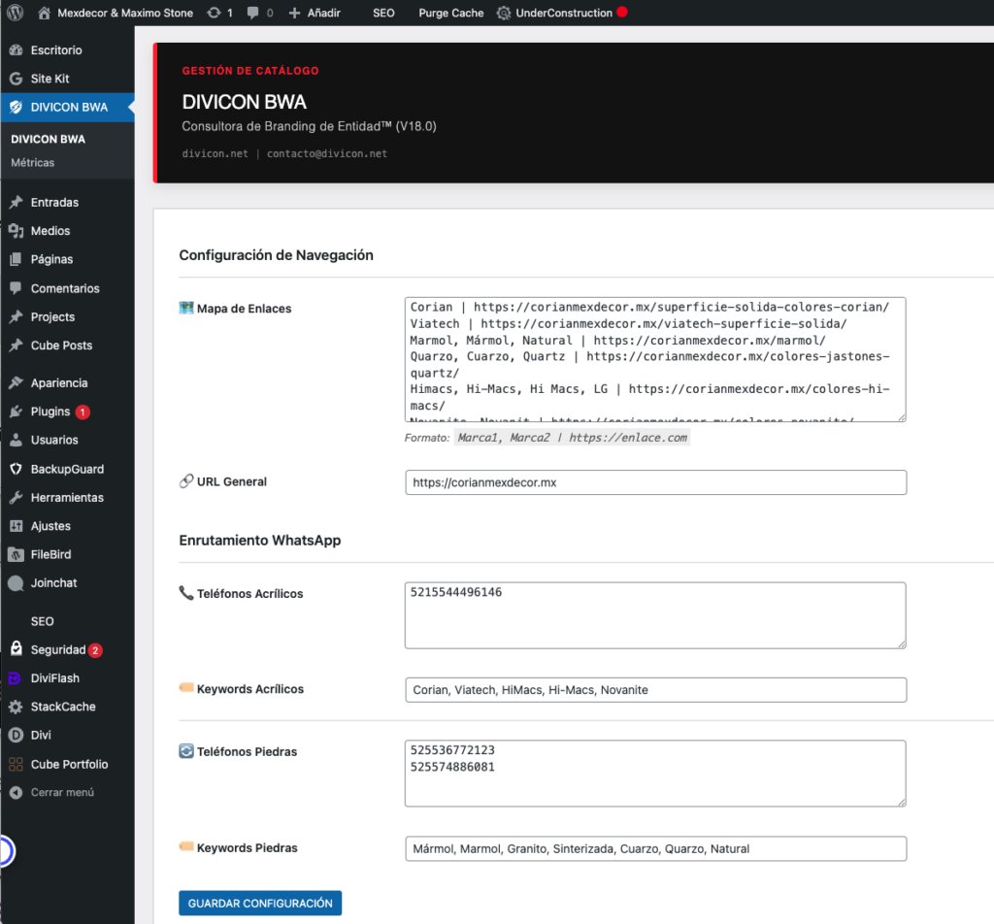This screenshot has height=924, width=994.
Task: Click the BackupGuard shield icon
Action: pos(16,469)
